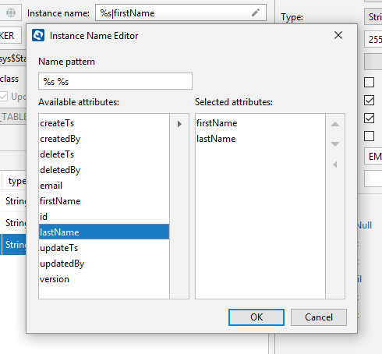Select lastName in Selected attributes list
This screenshot has height=354, width=382.
point(260,139)
